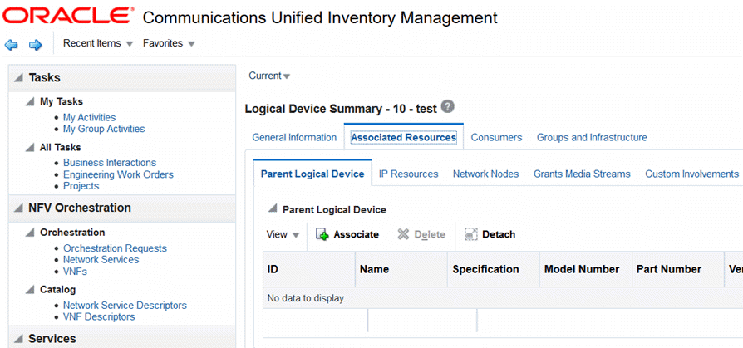The width and height of the screenshot is (743, 348).
Task: Sort by the Name column header
Action: click(401, 269)
